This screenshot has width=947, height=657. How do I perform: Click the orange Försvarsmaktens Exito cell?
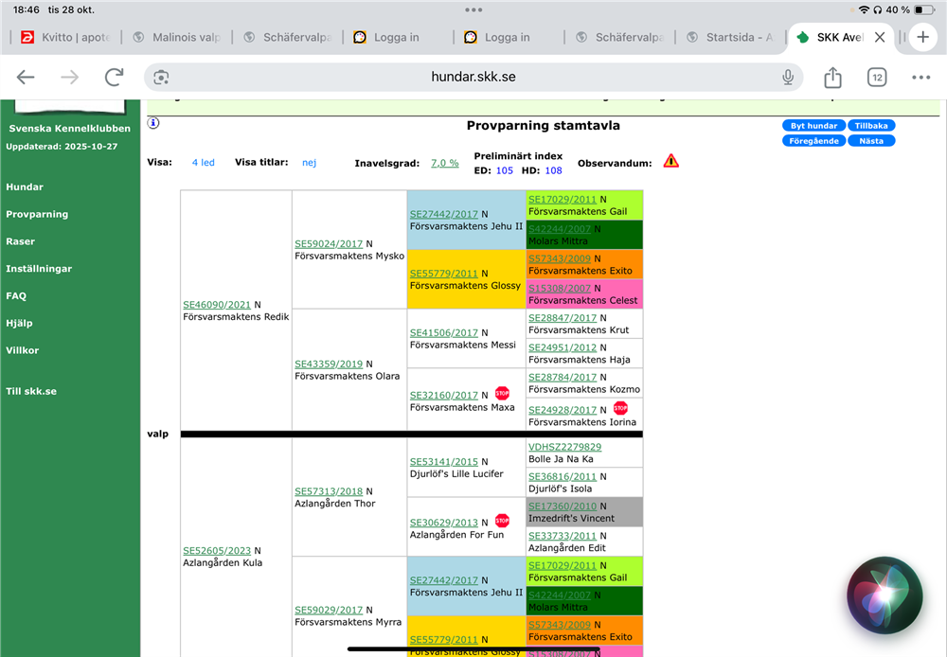[583, 264]
